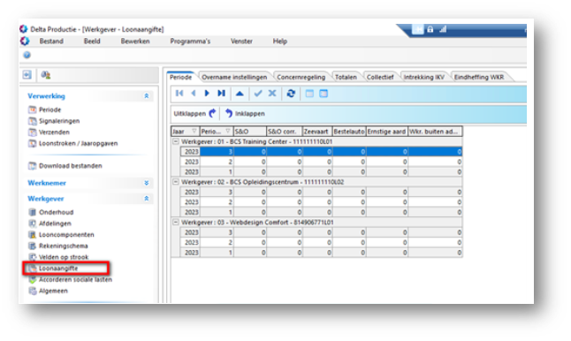Image resolution: width=571 pixels, height=341 pixels.
Task: Click the Uitklappen button
Action: [194, 114]
